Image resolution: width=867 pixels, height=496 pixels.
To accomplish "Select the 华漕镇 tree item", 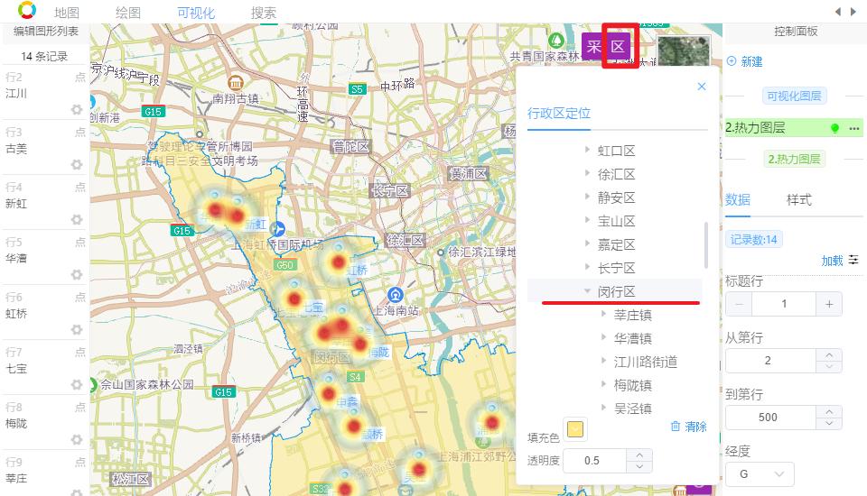I will [632, 338].
